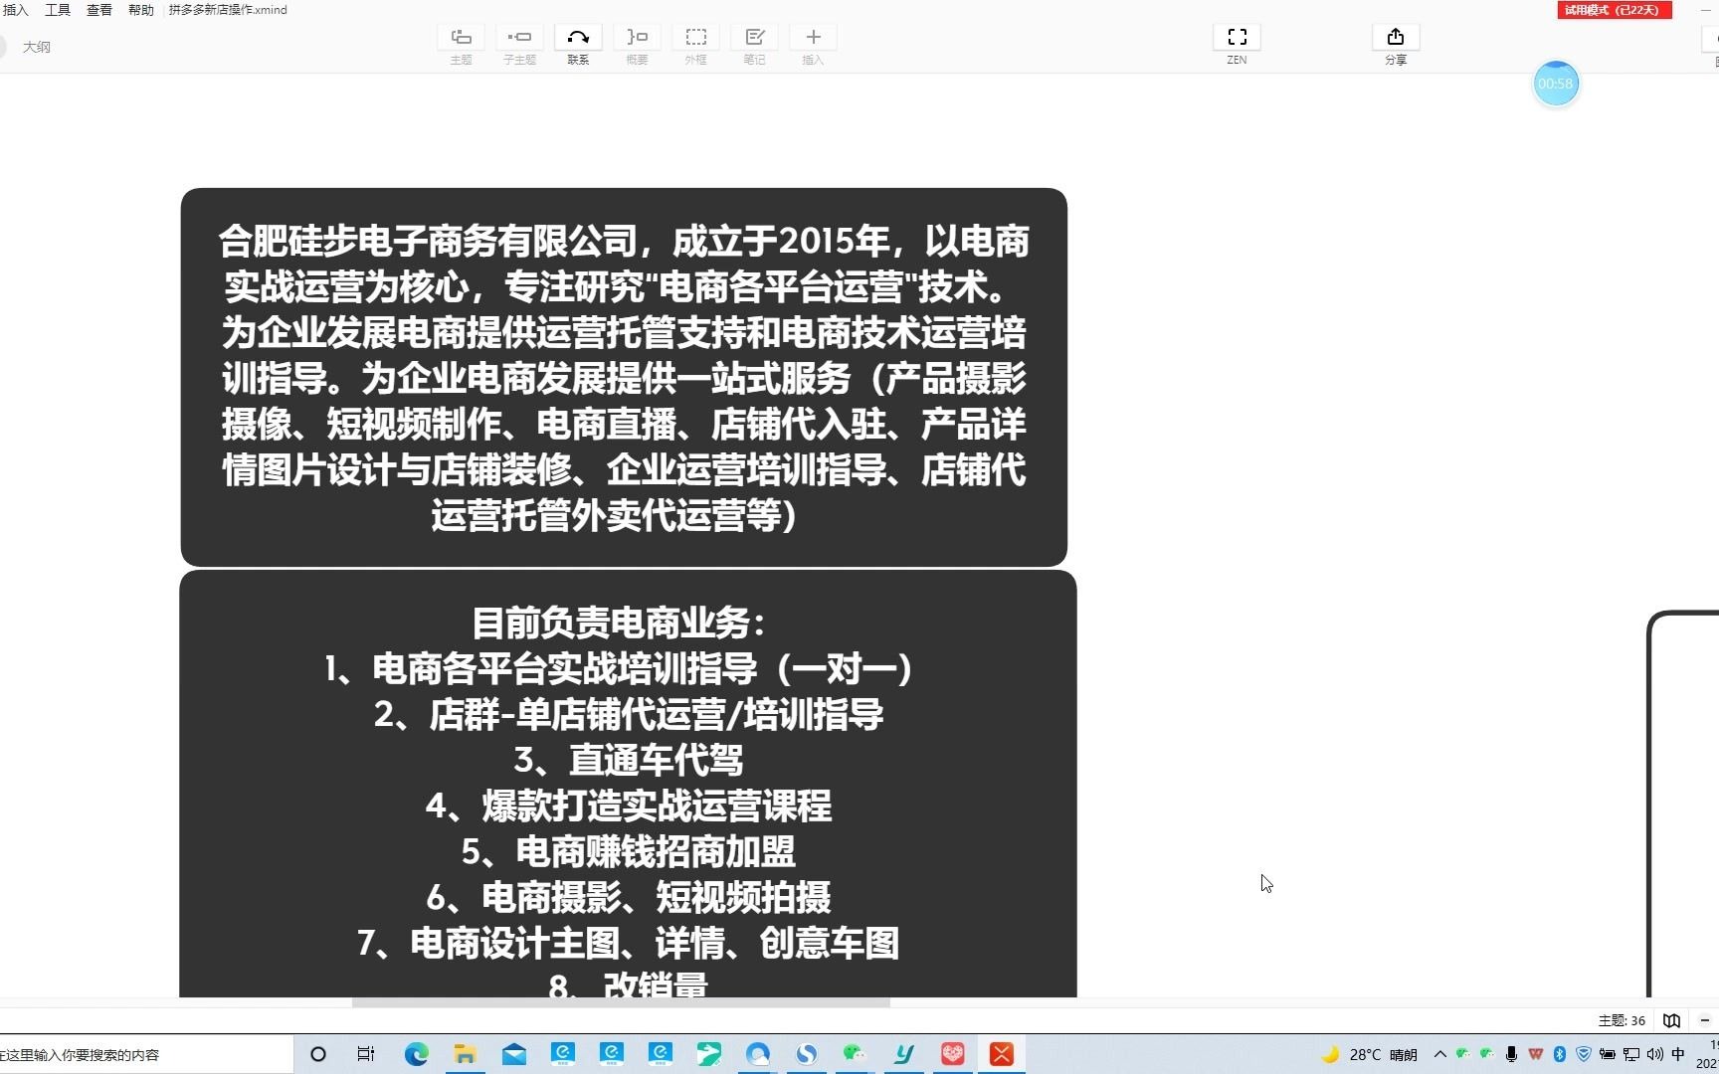1719x1074 pixels.
Task: Select the 联系 (Relationship) tool
Action: (578, 38)
